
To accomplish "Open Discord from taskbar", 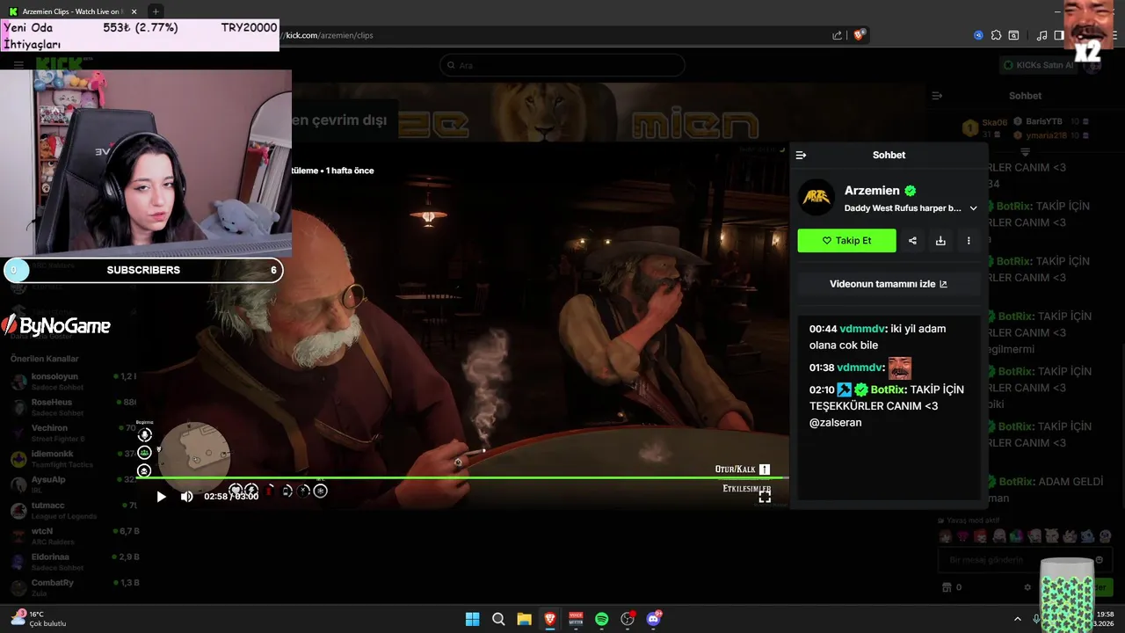I will click(x=653, y=619).
